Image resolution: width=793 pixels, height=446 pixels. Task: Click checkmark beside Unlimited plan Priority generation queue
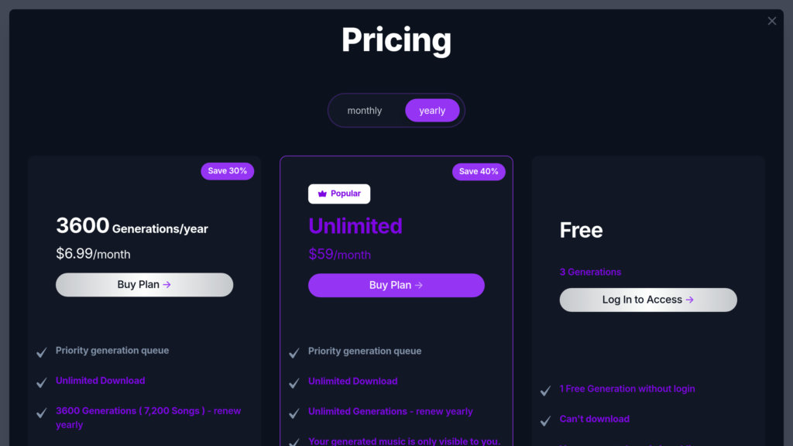(294, 353)
